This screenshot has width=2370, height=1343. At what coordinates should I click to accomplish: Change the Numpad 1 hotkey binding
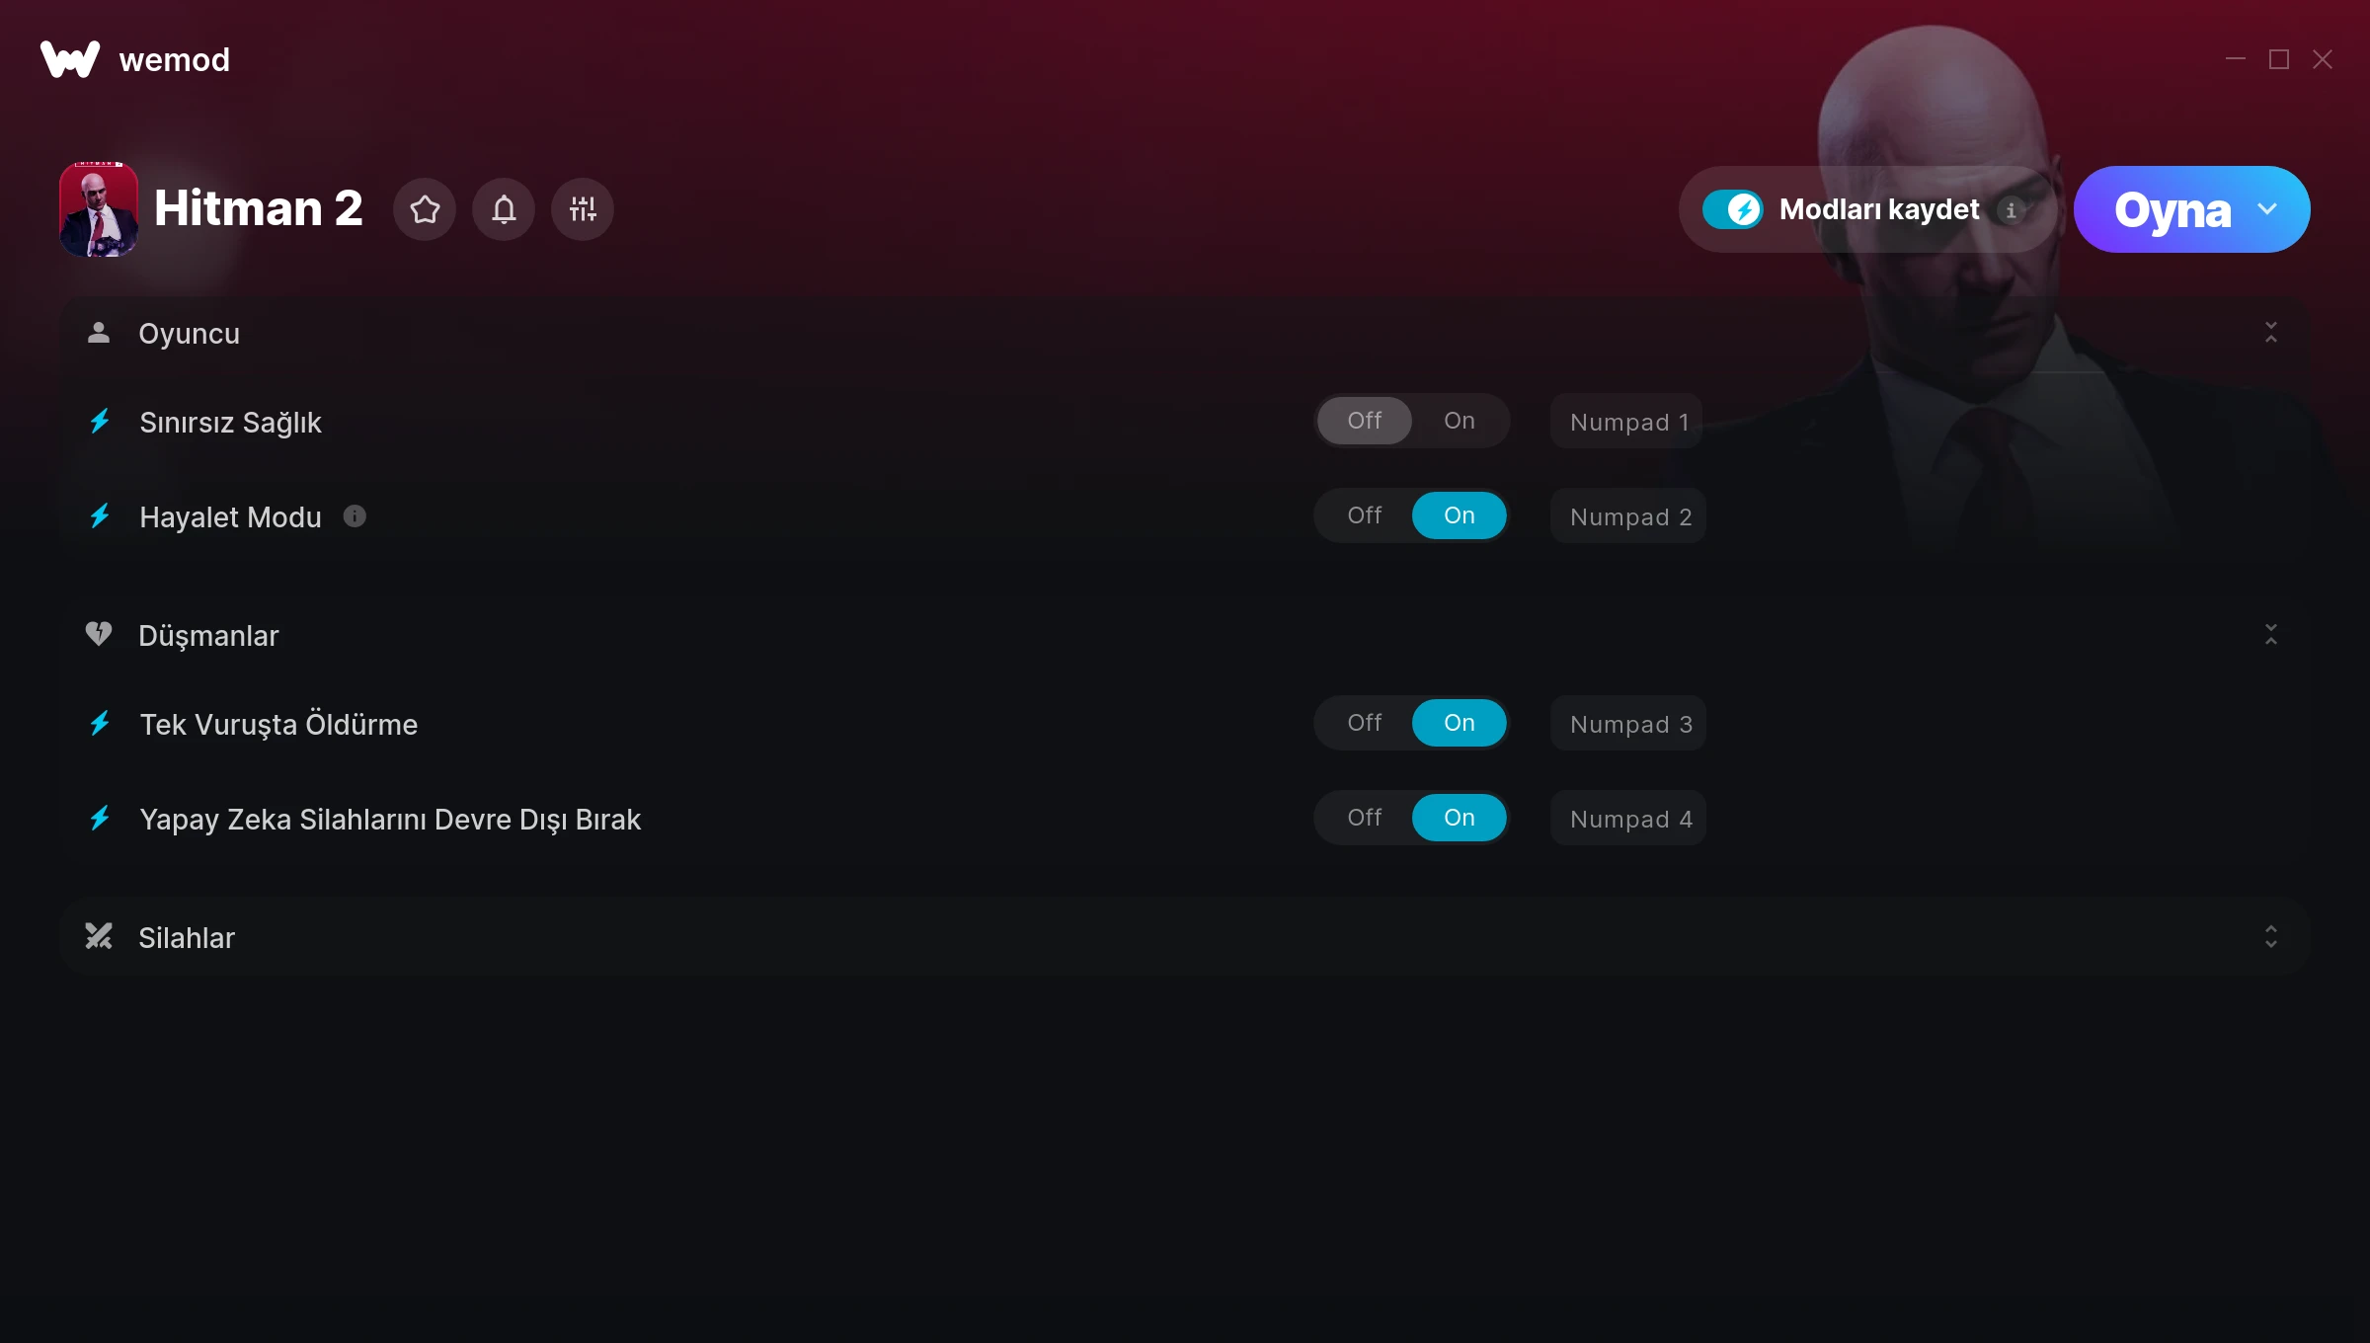click(1626, 422)
